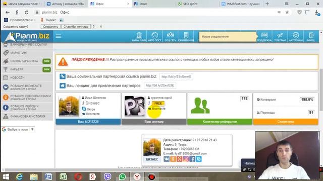This screenshot has width=323, height=181.
Task: Open Instagram icon in profile card
Action: tap(186, 159)
